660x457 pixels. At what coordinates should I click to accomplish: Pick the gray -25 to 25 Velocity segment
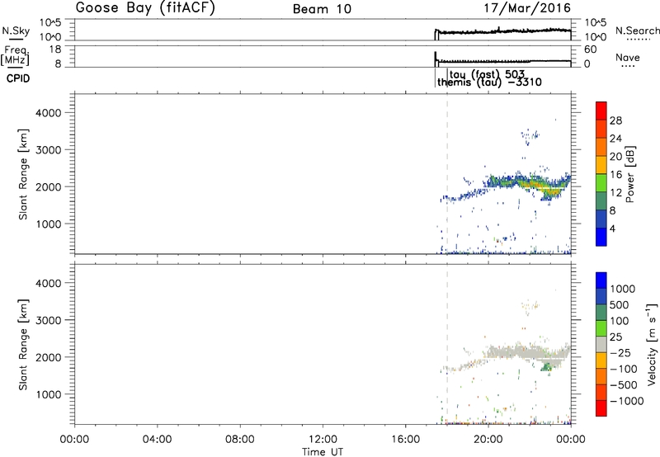pyautogui.click(x=601, y=345)
